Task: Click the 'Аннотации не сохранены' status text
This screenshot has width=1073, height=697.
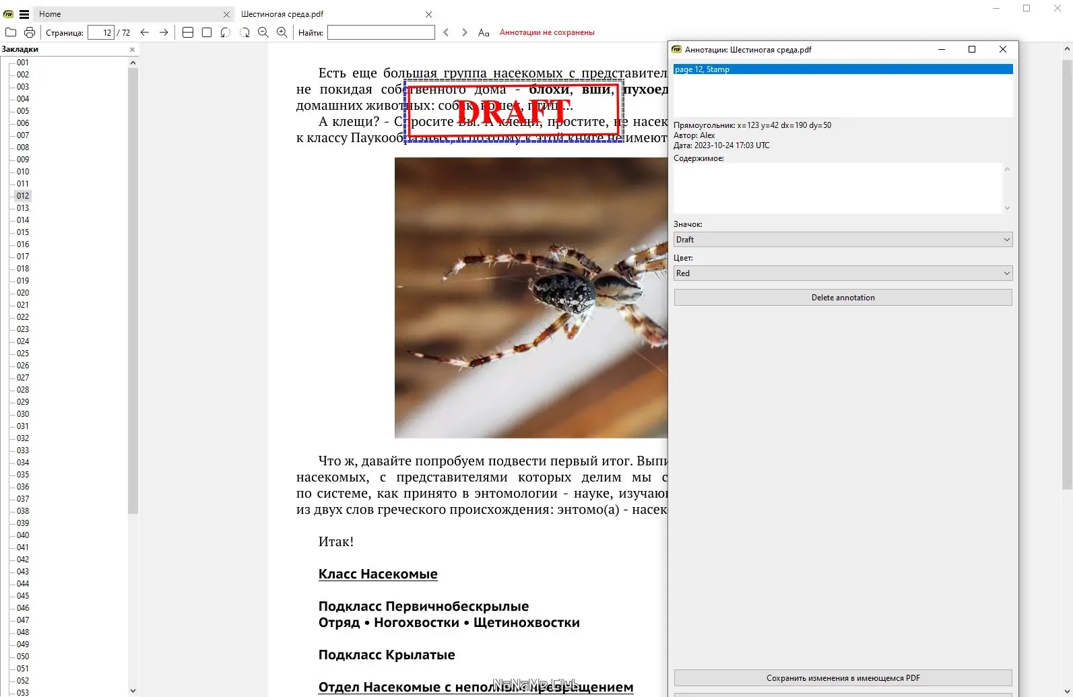Action: pyautogui.click(x=547, y=32)
